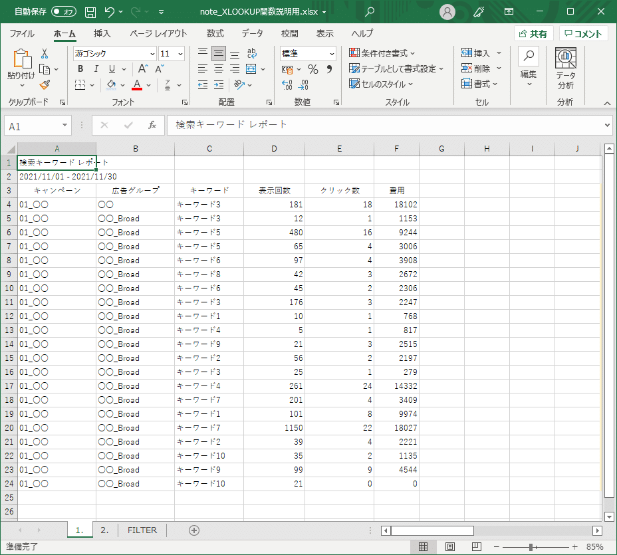Click the 共有 share button
Image resolution: width=617 pixels, height=555 pixels.
534,34
